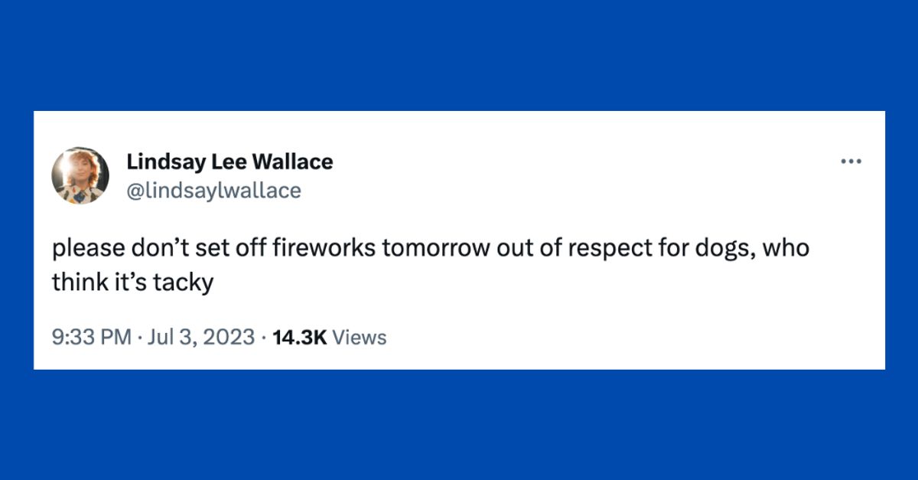Open the Lindsay Lee Wallace display name link

[x=229, y=162]
